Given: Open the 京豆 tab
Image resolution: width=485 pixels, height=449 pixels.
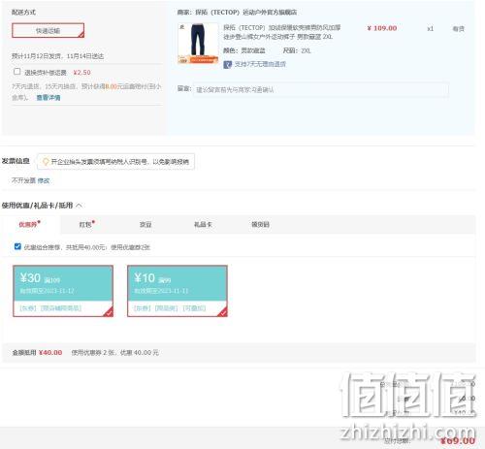Looking at the screenshot, I should [145, 224].
